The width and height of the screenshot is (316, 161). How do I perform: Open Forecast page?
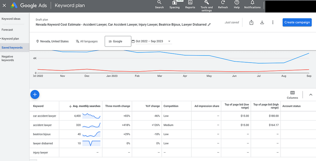pyautogui.click(x=7, y=30)
